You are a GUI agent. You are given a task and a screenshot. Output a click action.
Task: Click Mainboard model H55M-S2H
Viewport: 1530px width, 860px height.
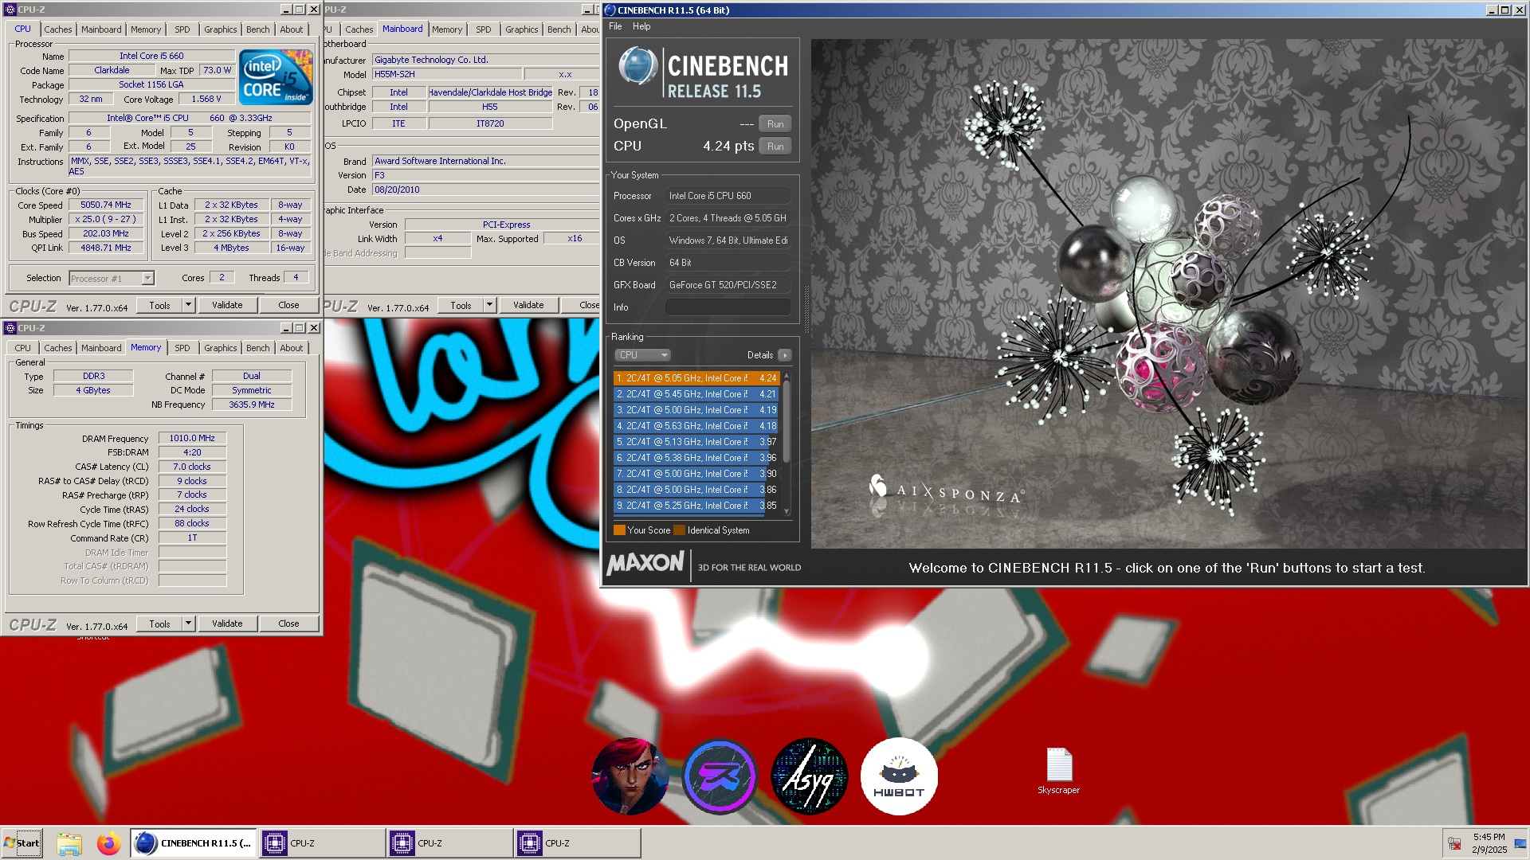(447, 74)
